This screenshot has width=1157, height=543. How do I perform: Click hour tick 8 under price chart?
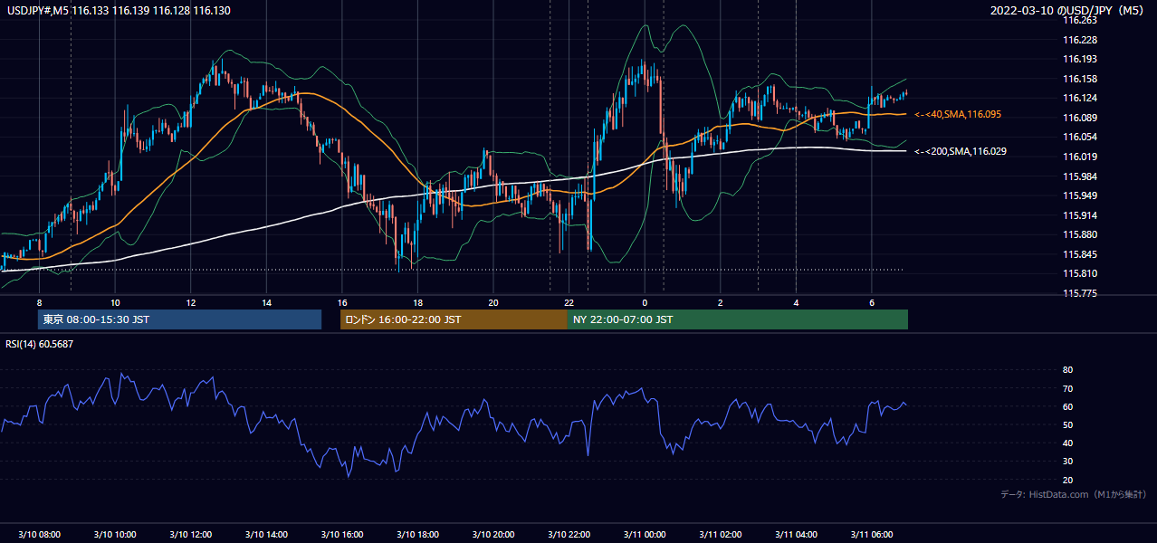click(x=39, y=302)
